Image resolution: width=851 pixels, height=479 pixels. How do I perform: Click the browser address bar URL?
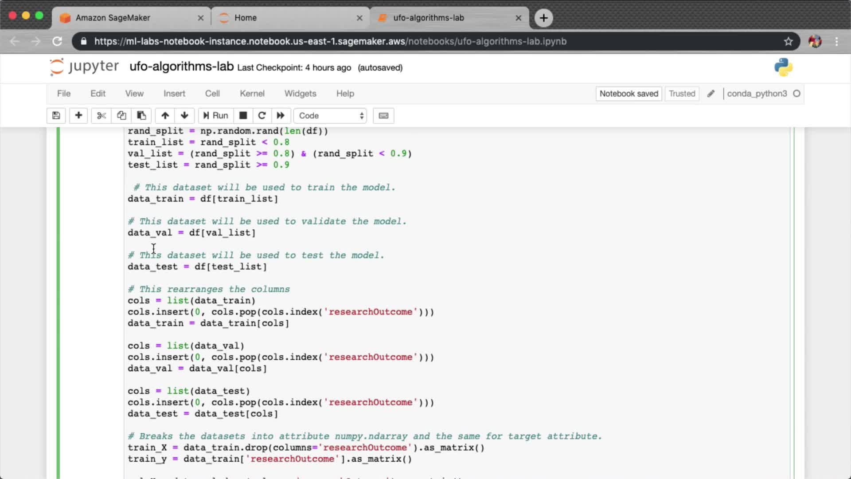click(330, 41)
